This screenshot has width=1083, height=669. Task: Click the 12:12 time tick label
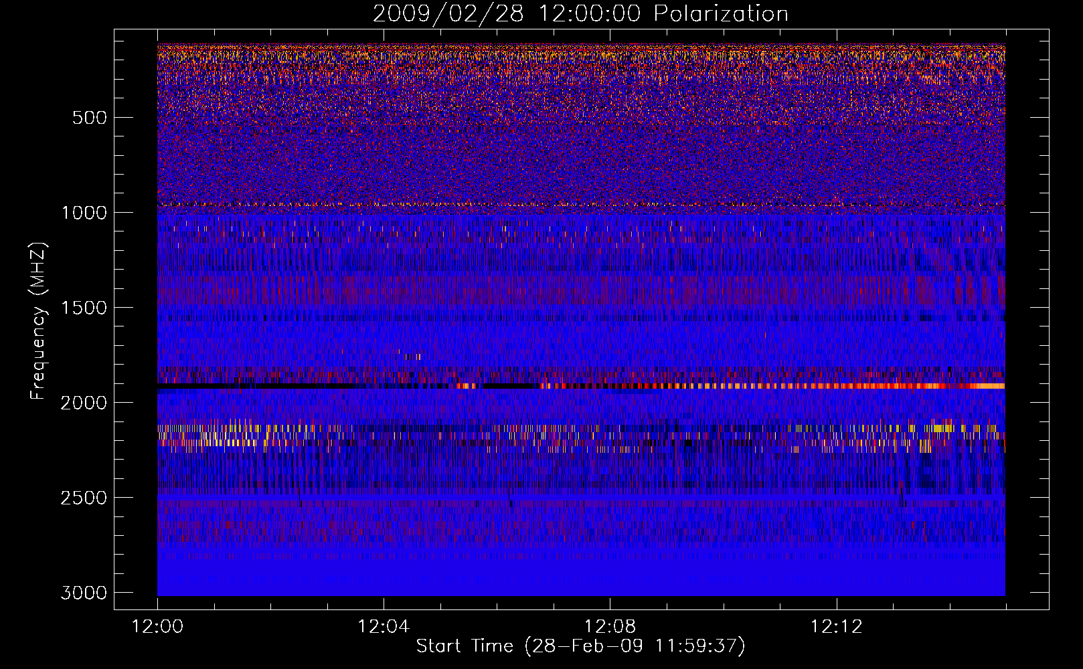836,627
